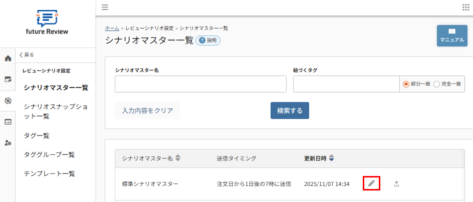This screenshot has height=202, width=473.
Task: Open the マニュアル button
Action: pyautogui.click(x=452, y=35)
